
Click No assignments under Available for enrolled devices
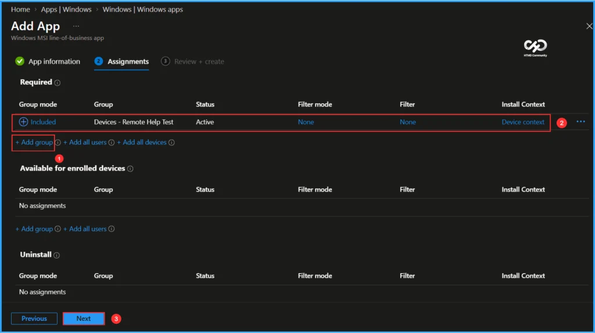tap(42, 206)
